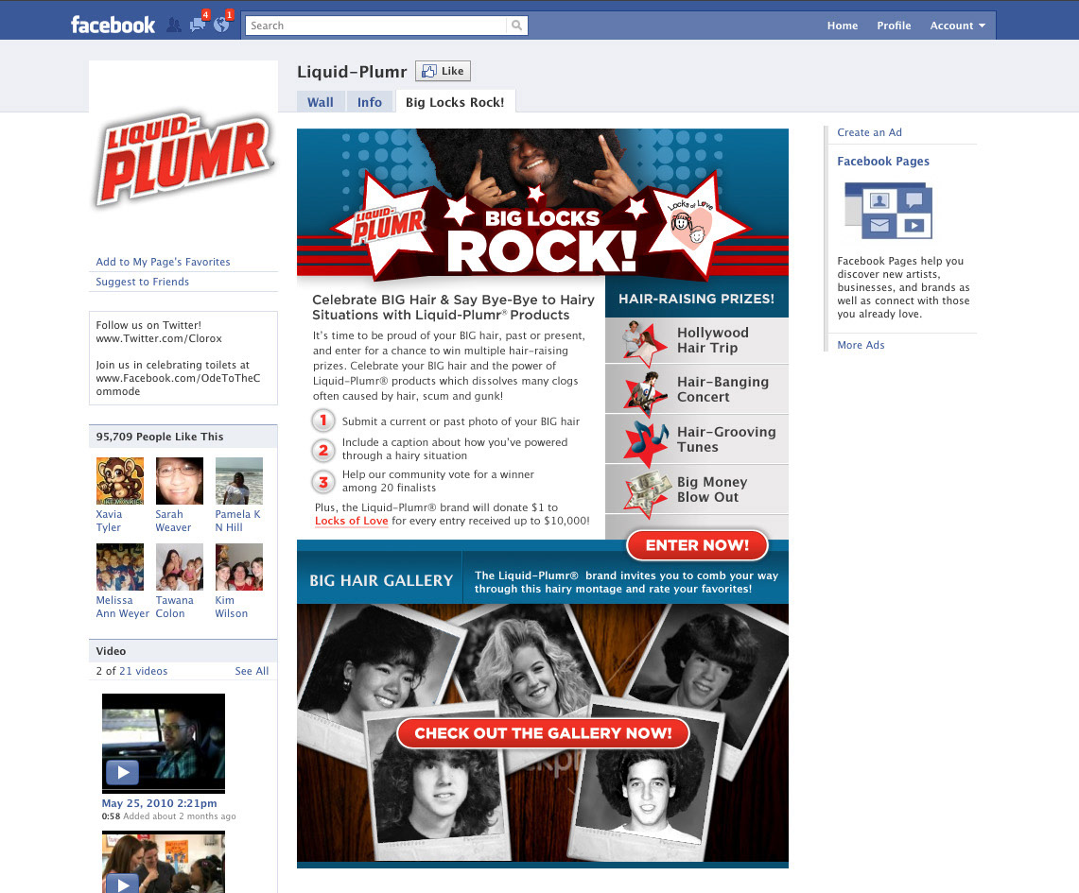Open the Facebook Pages heading link

click(883, 162)
